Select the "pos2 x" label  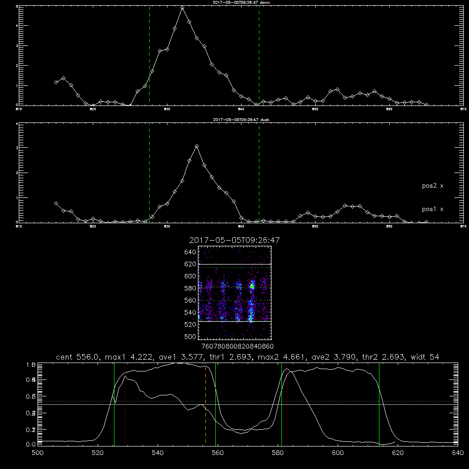click(x=433, y=186)
